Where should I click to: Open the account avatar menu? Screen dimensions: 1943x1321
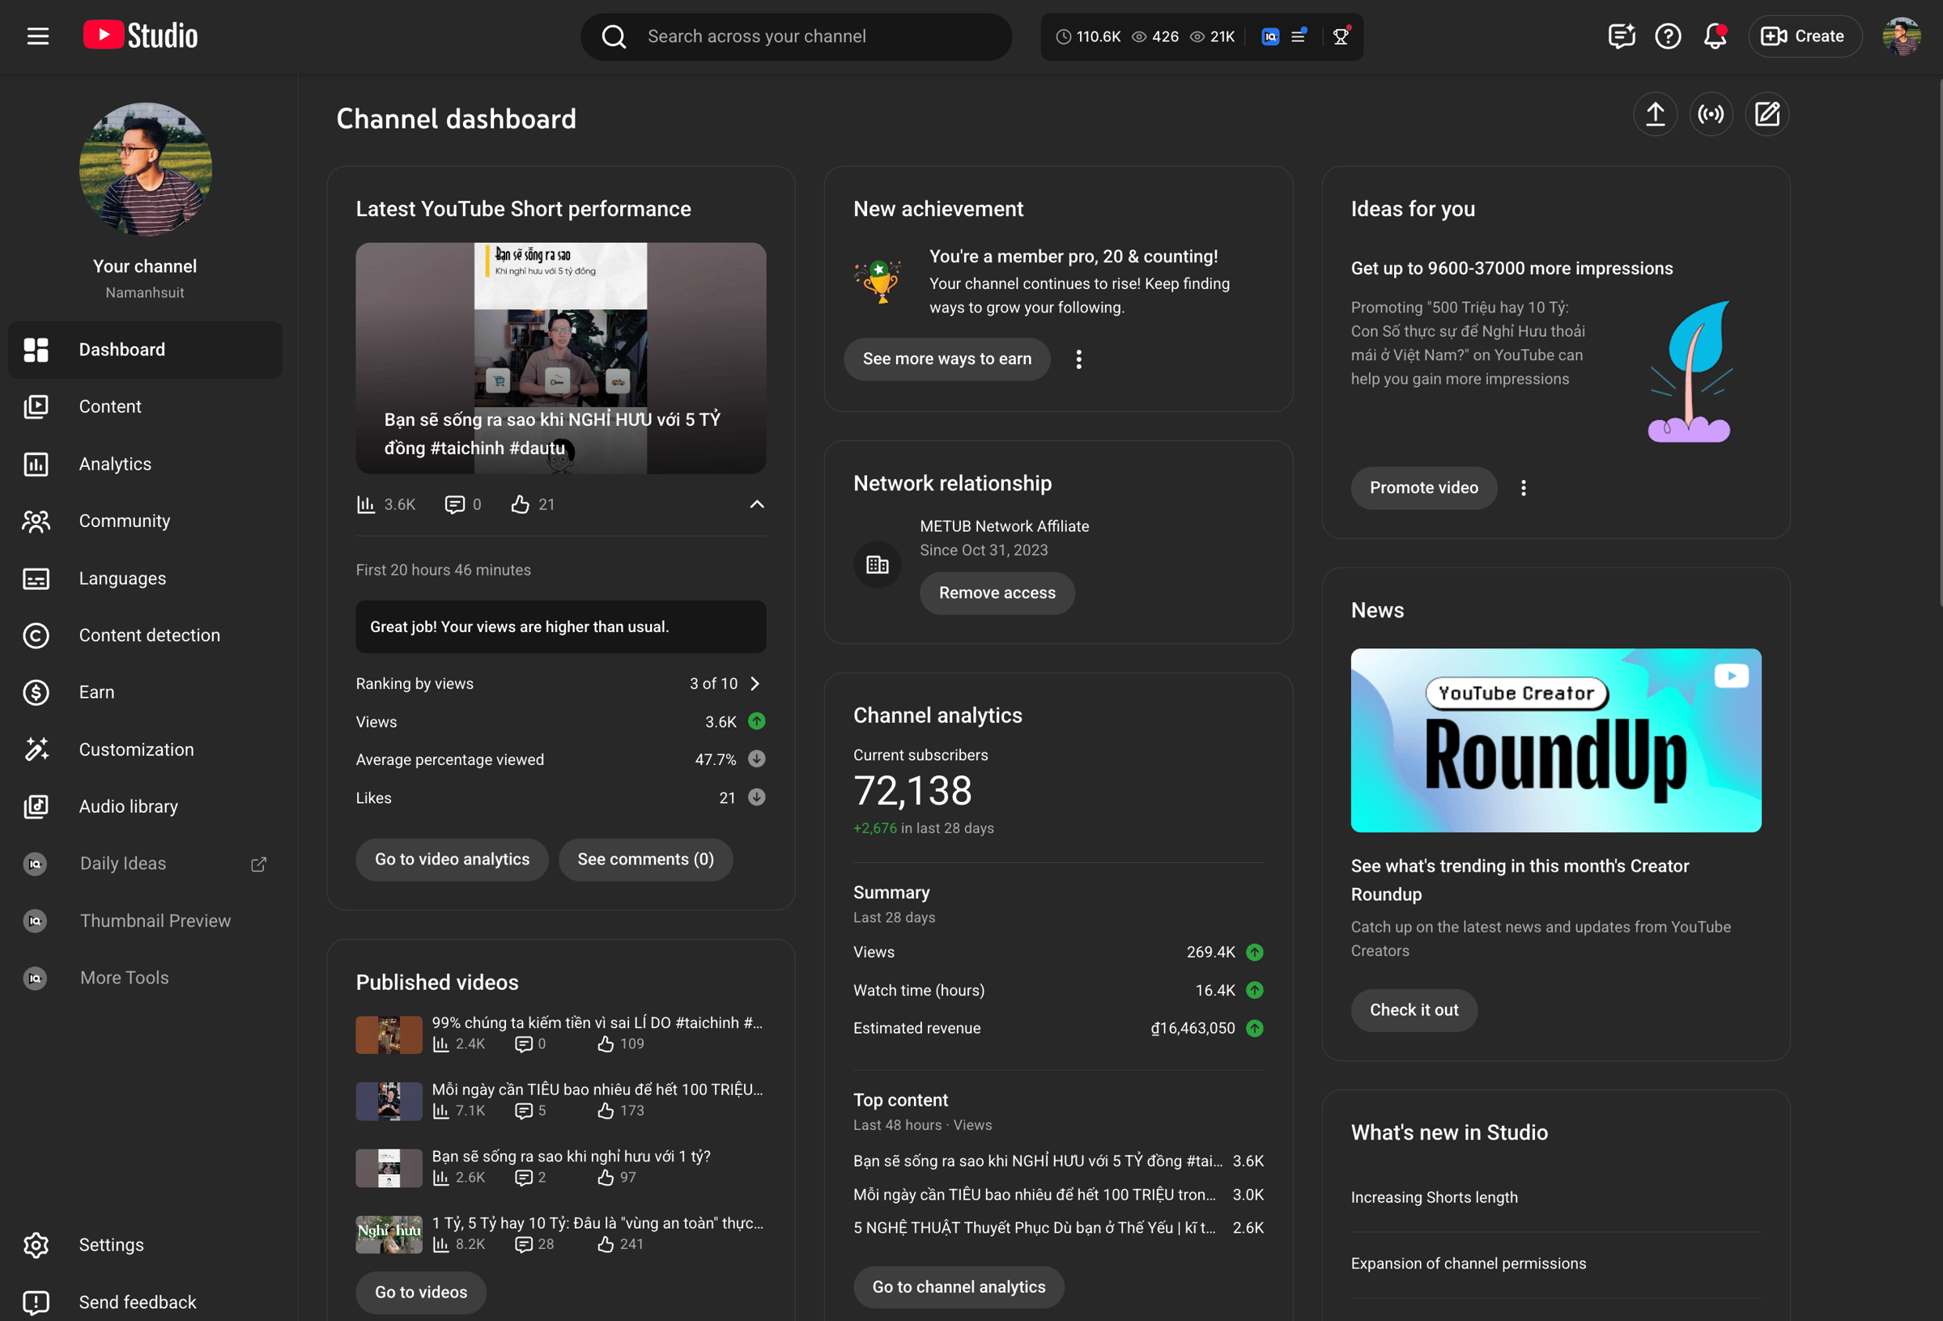coord(1901,36)
